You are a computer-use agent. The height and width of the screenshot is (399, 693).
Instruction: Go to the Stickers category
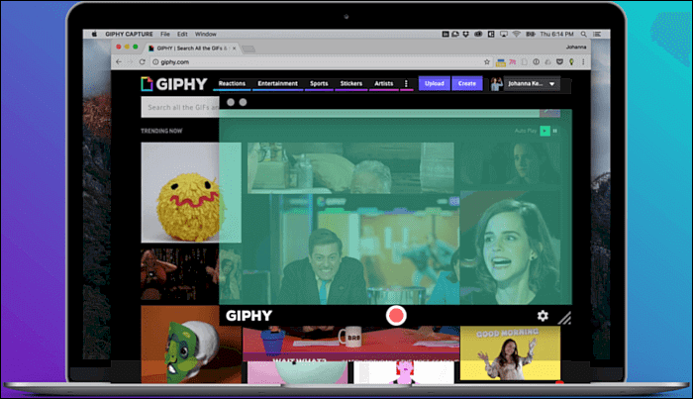pyautogui.click(x=350, y=84)
